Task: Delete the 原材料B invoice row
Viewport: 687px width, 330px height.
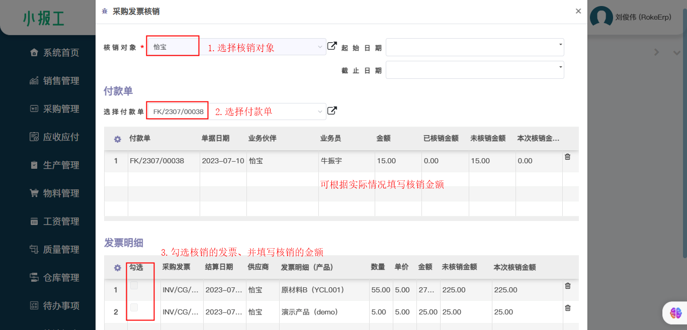Action: pyautogui.click(x=567, y=286)
